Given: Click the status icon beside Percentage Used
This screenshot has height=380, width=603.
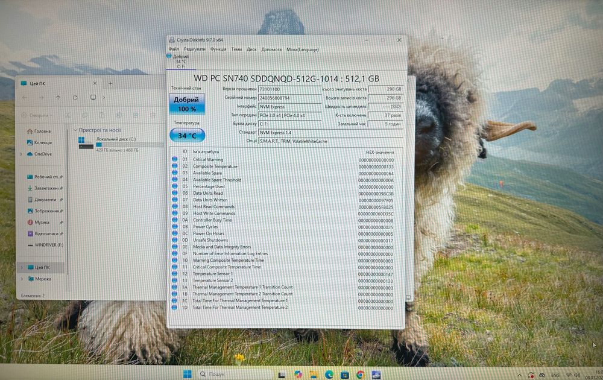Looking at the screenshot, I should (175, 186).
